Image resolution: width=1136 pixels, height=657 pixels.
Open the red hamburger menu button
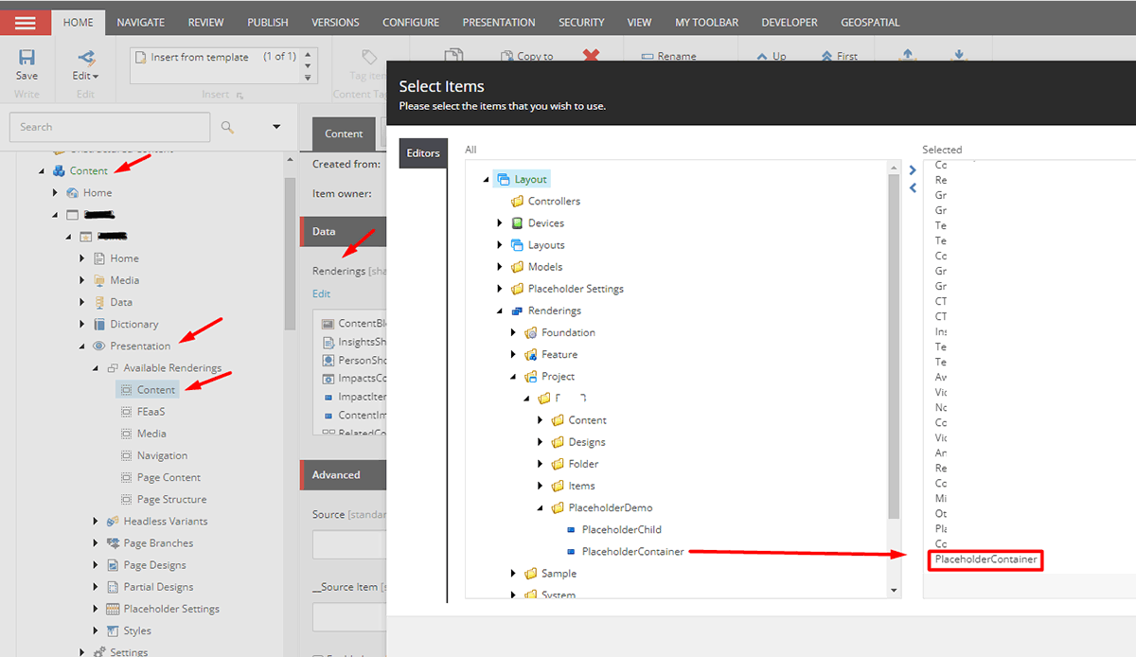click(26, 22)
